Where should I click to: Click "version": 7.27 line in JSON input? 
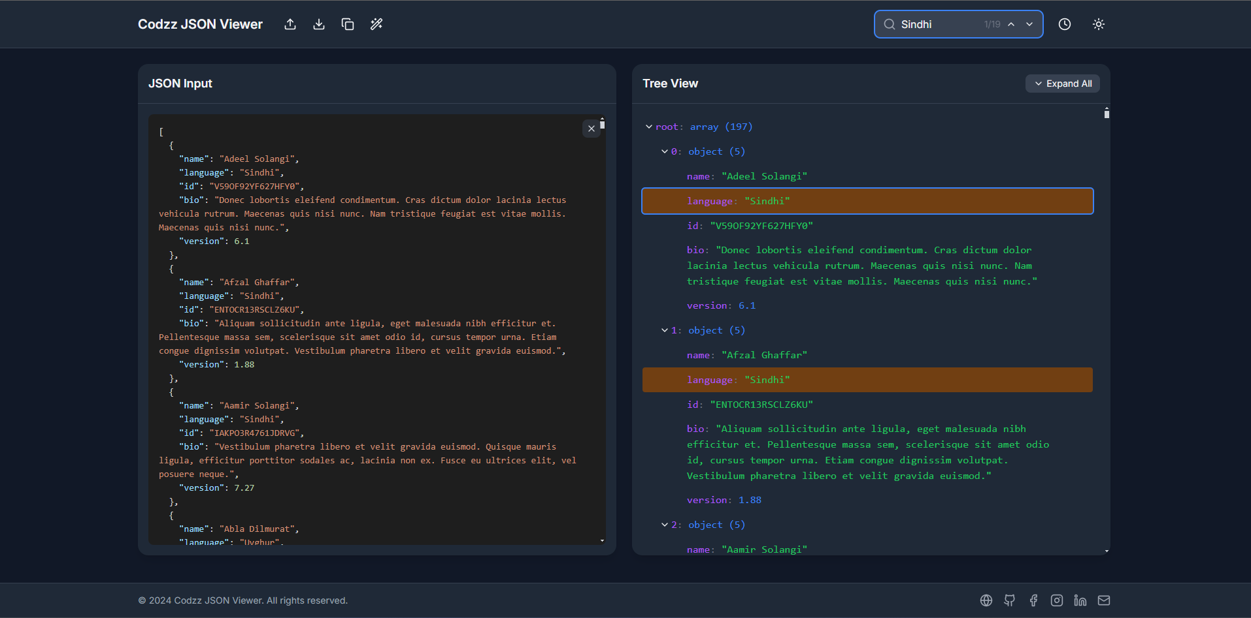tap(217, 487)
